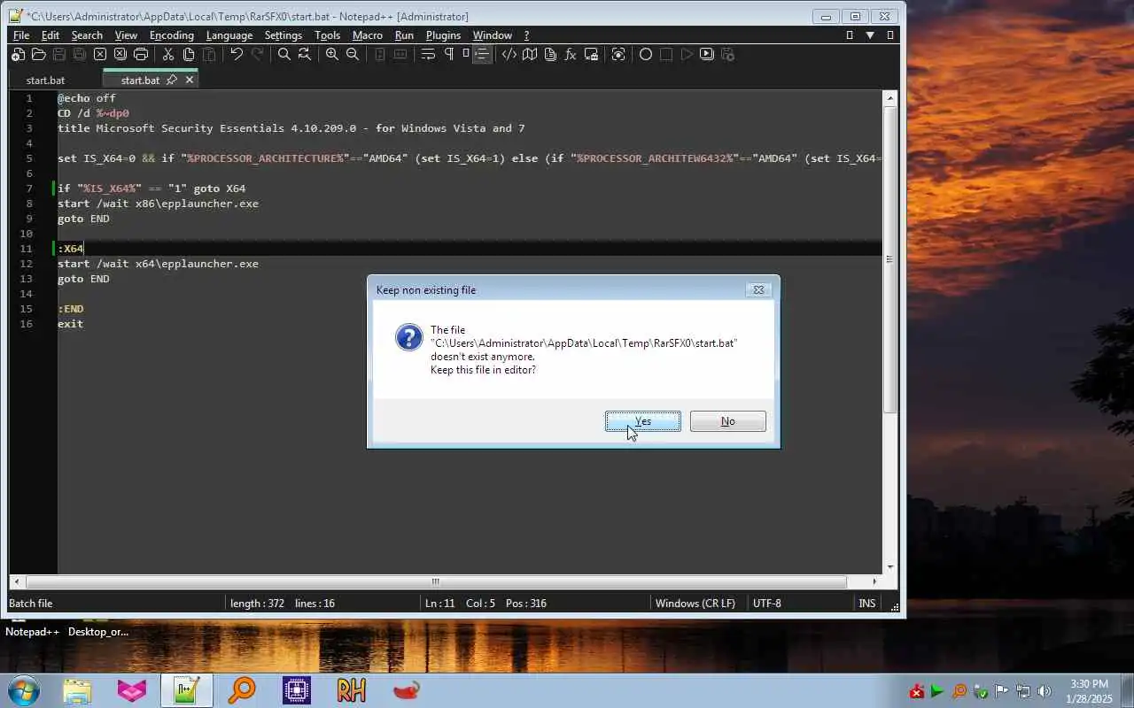The image size is (1134, 708).
Task: Toggle INS mode in status bar
Action: coord(867,604)
